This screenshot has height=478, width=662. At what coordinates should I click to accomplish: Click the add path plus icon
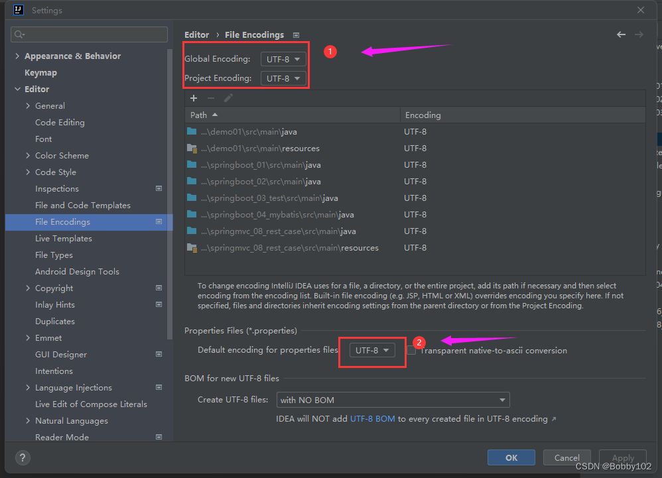click(x=194, y=98)
